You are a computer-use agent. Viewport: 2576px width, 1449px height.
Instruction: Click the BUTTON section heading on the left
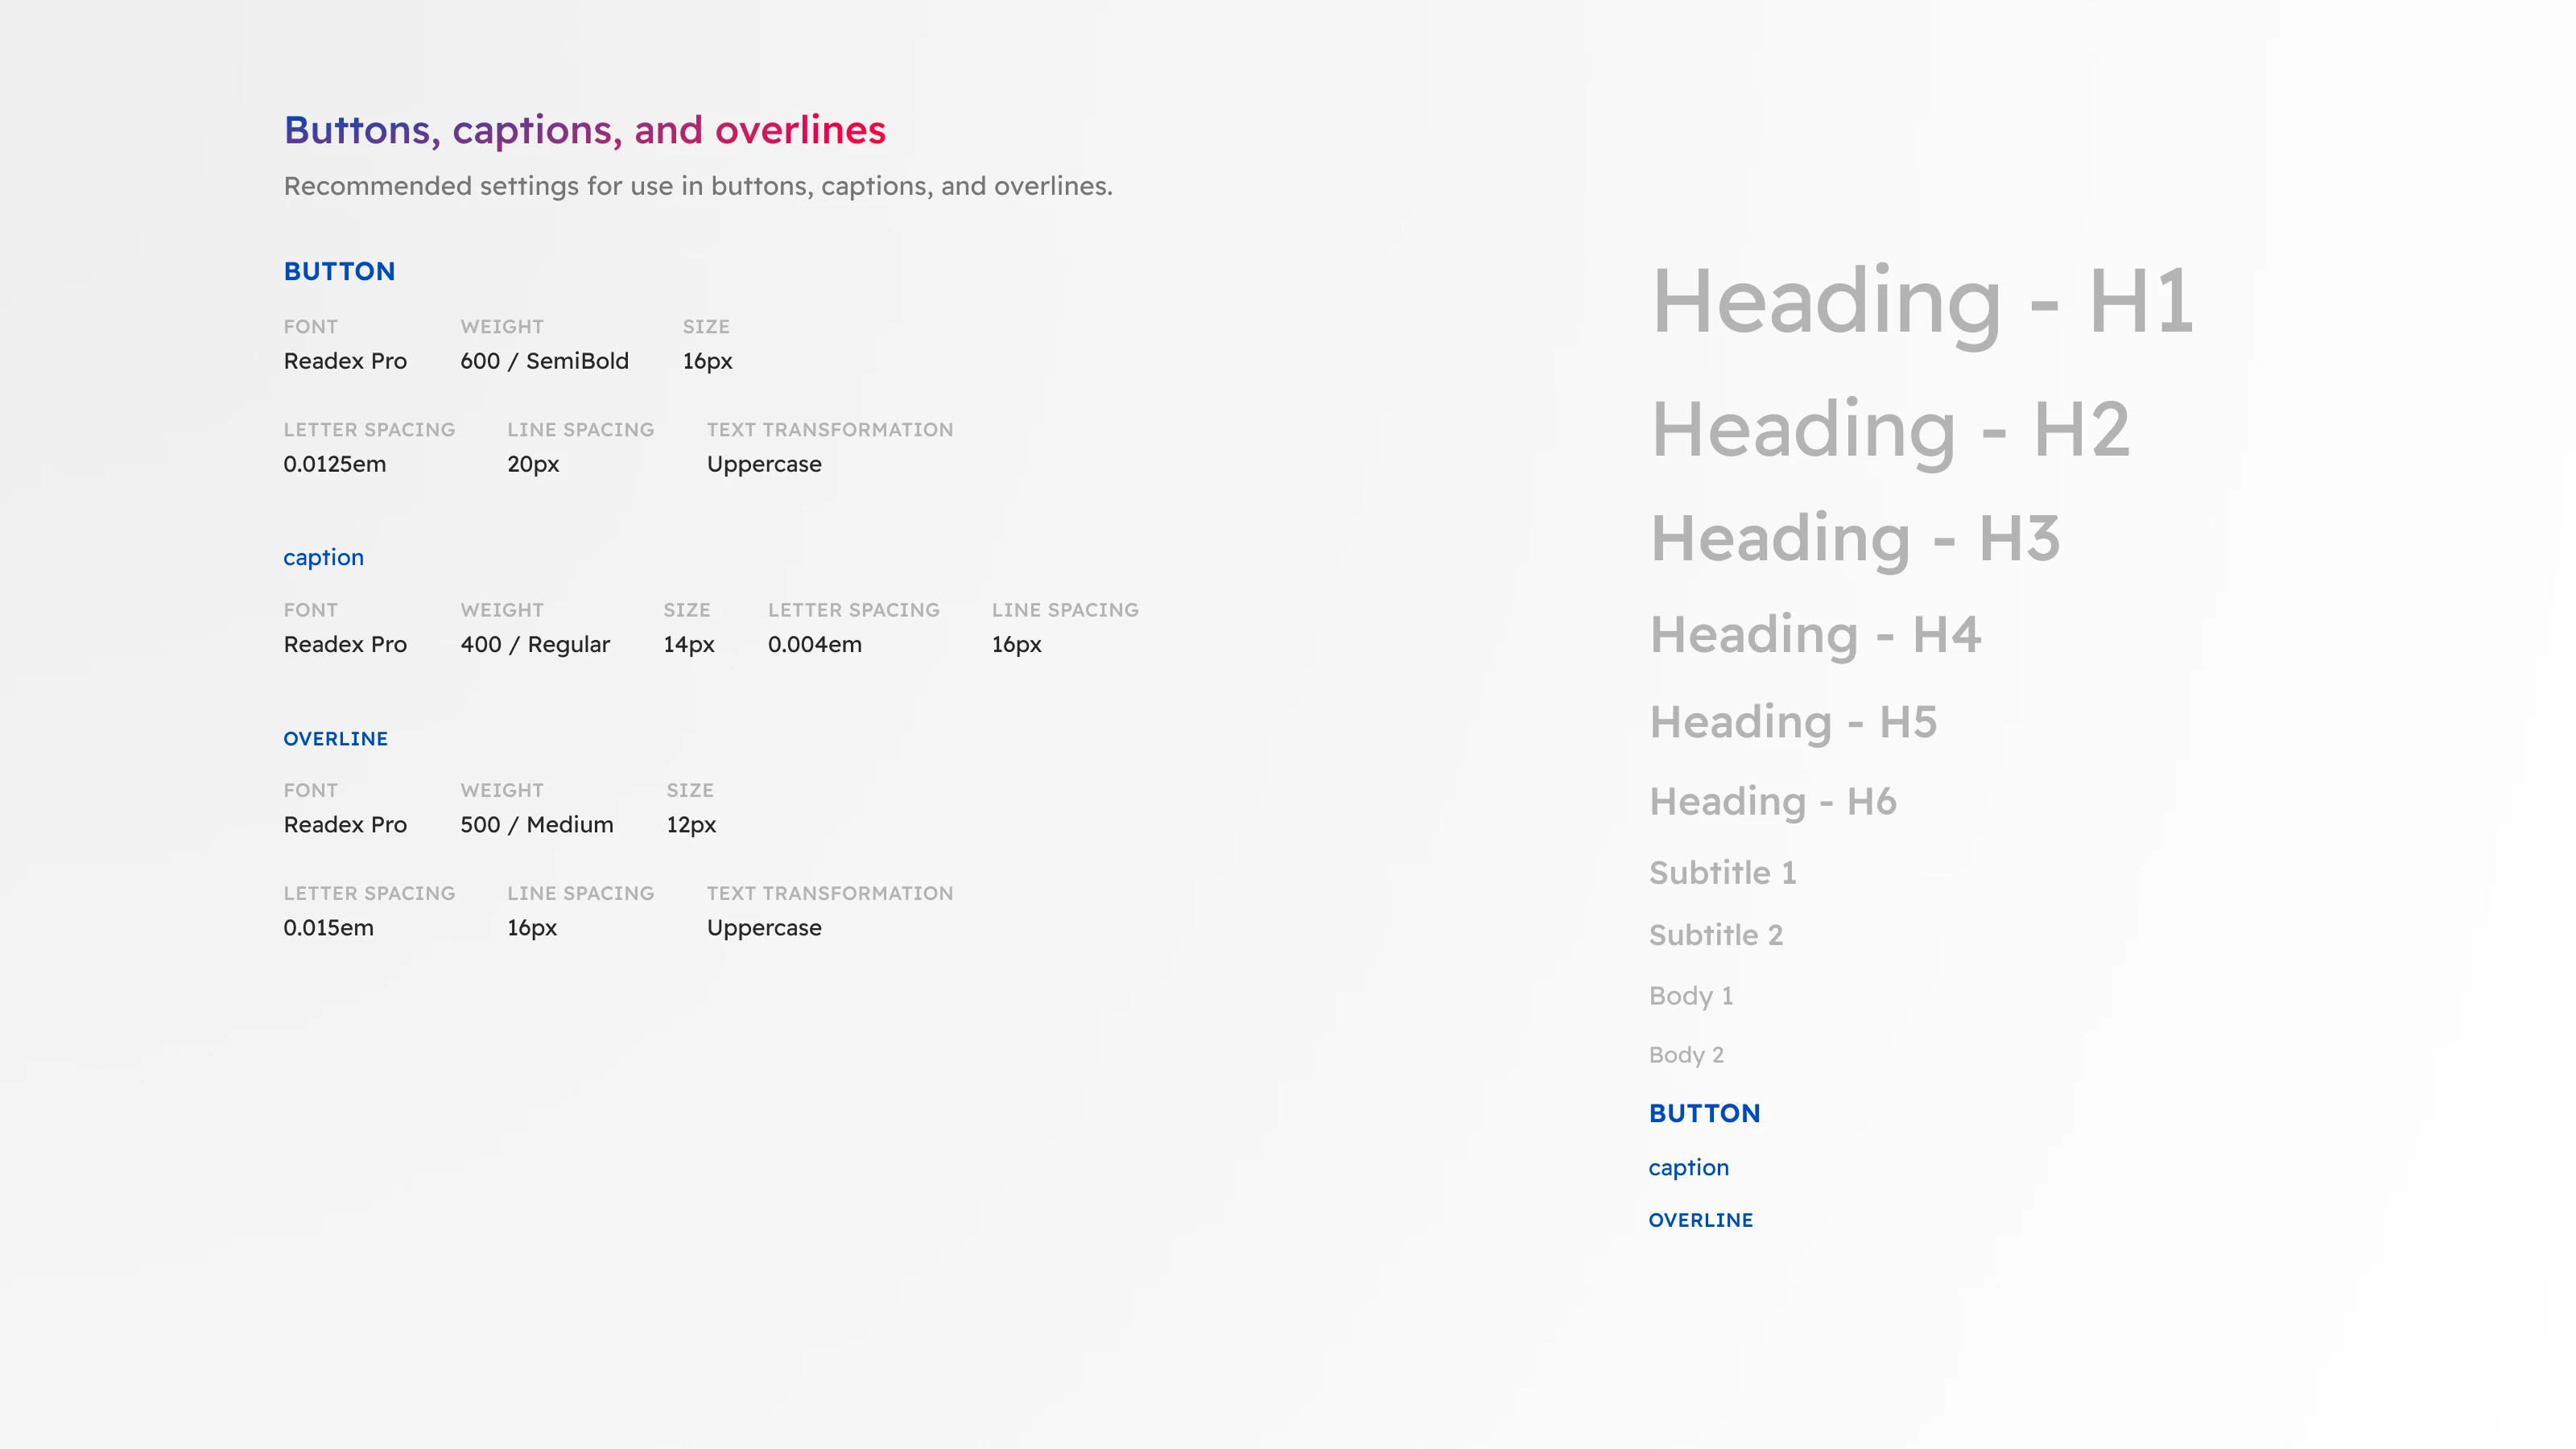pos(339,271)
